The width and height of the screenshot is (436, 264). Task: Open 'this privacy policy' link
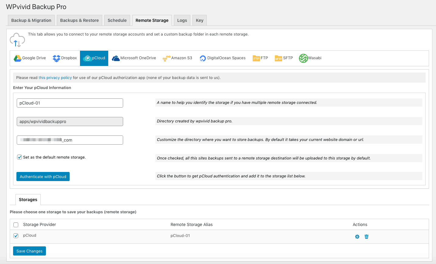click(55, 78)
